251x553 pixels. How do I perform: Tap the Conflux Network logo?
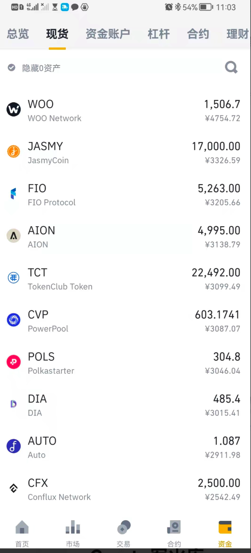[x=14, y=488]
